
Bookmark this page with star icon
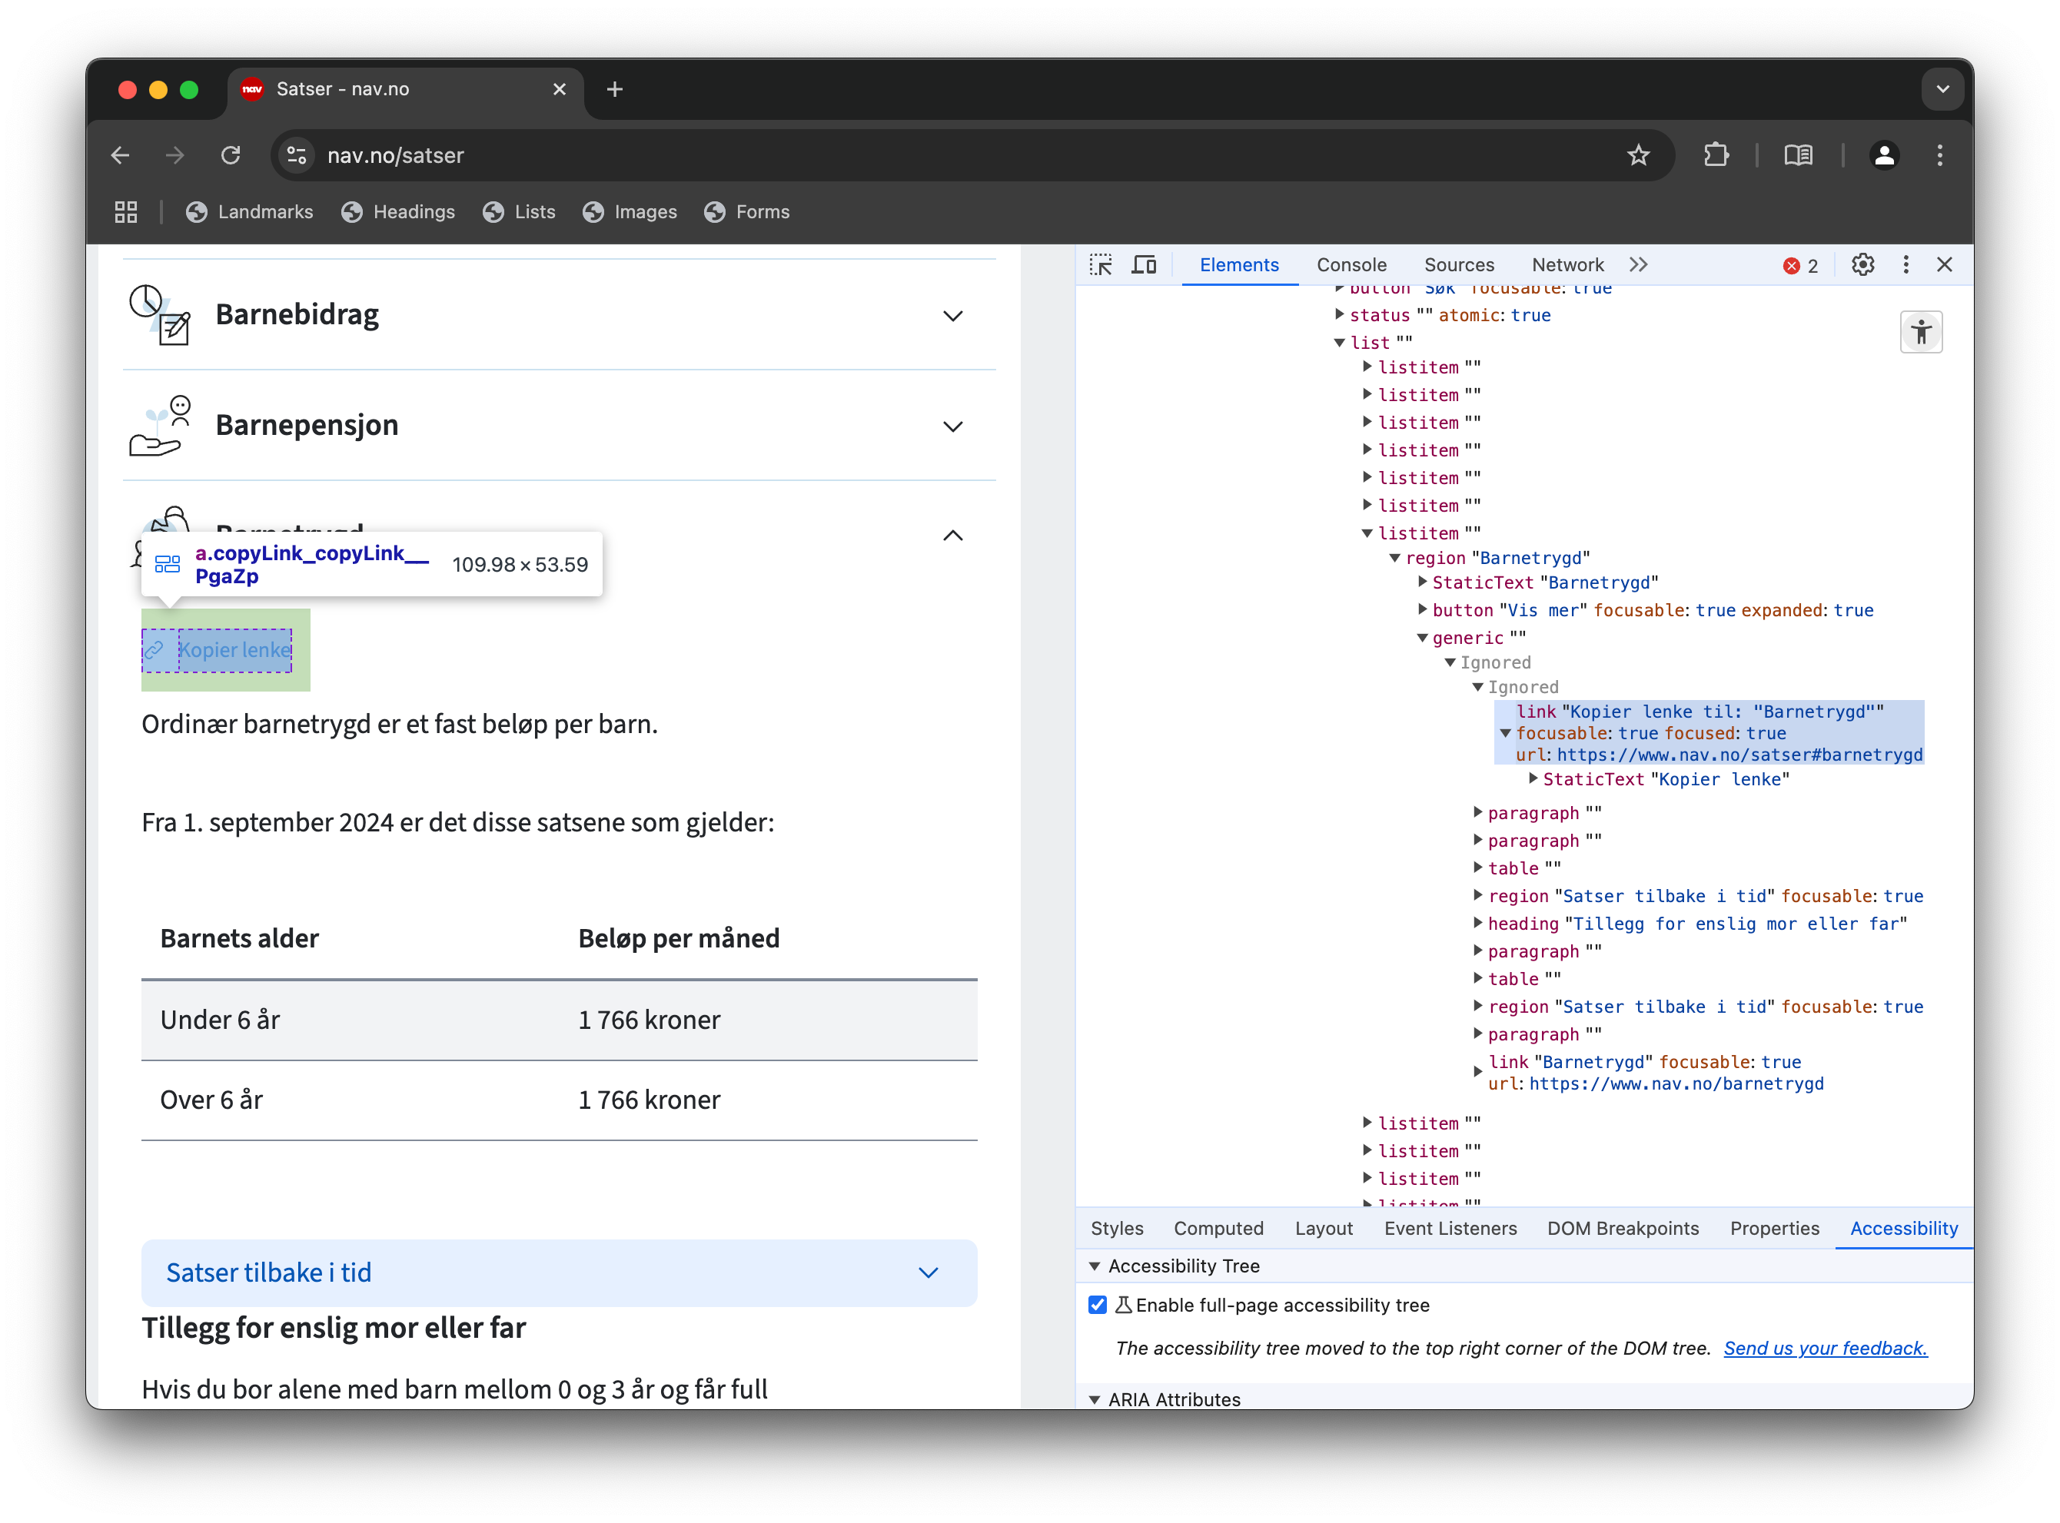click(x=1638, y=156)
